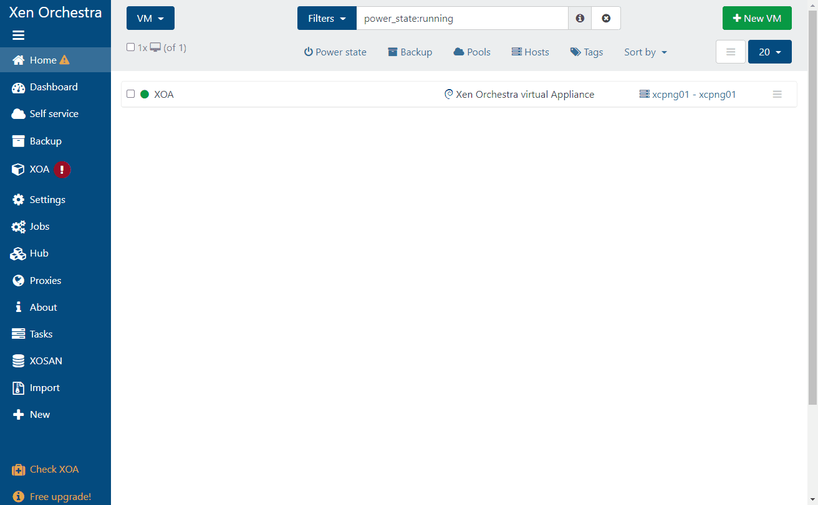
Task: Clear the filter with the X icon
Action: point(606,19)
